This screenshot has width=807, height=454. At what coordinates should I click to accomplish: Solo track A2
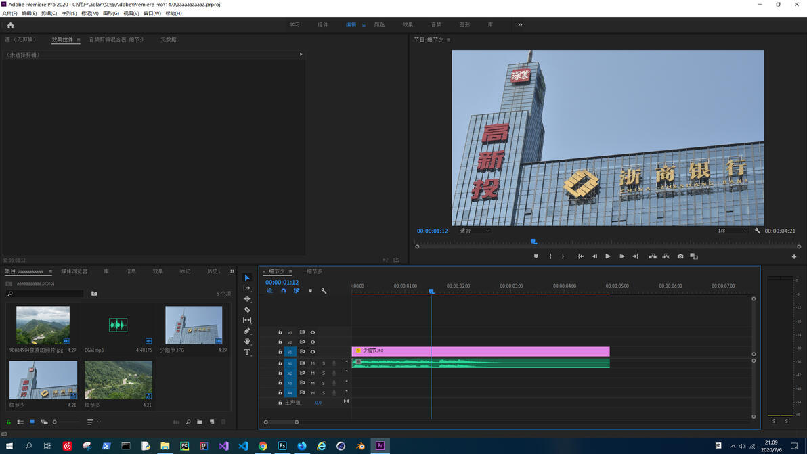[323, 373]
